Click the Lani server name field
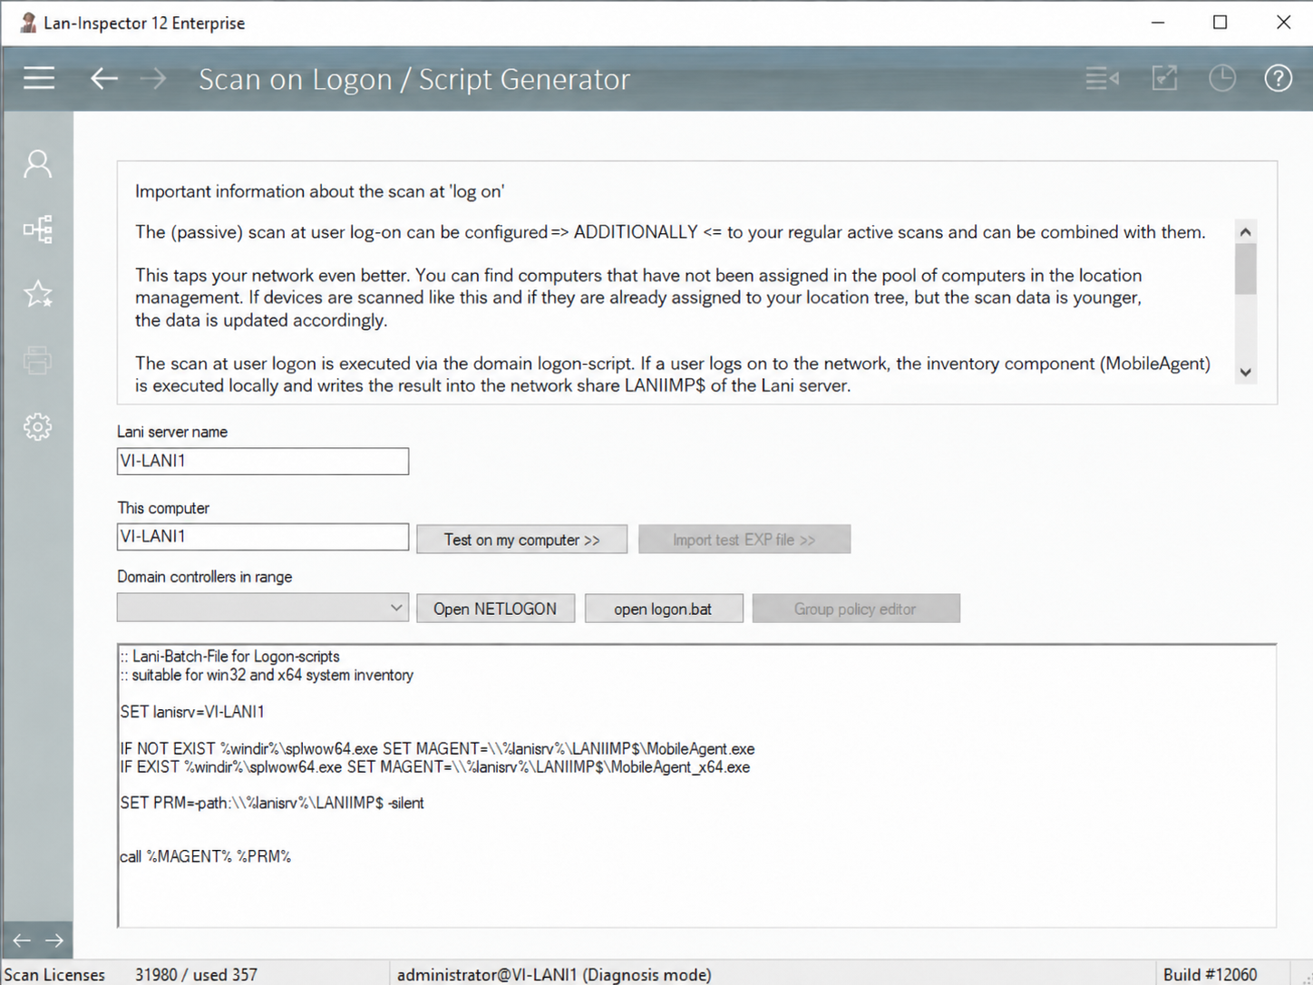This screenshot has width=1313, height=985. tap(263, 461)
